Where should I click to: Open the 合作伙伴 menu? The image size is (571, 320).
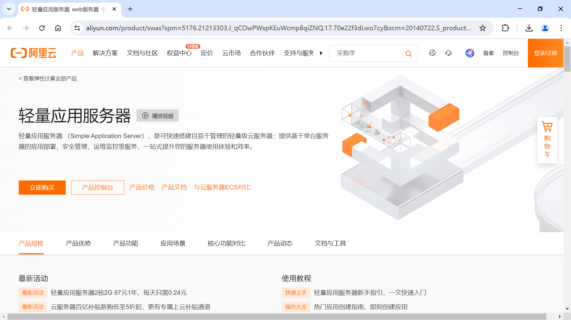pyautogui.click(x=262, y=53)
